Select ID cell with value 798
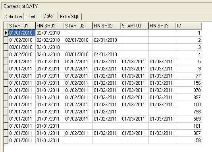The width and height of the screenshot is (212, 152). (x=189, y=112)
